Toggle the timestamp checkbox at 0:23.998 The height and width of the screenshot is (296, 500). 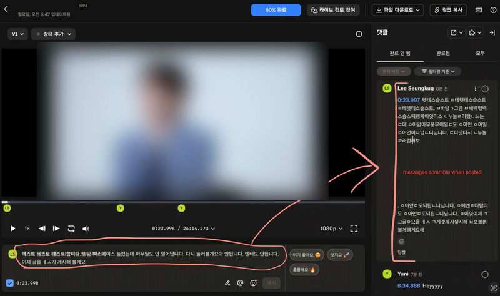click(9, 283)
